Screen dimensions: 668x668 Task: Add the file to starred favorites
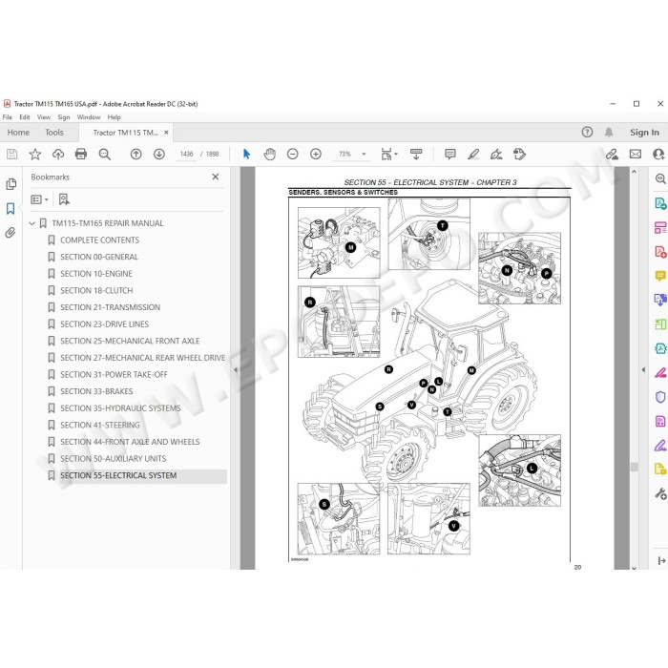tap(35, 155)
